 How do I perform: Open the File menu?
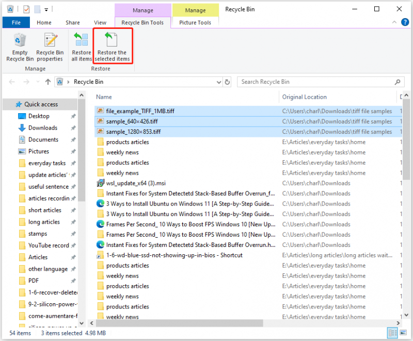coord(16,23)
